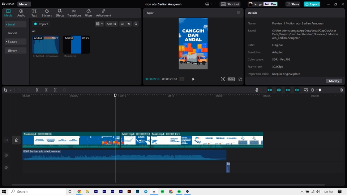The width and height of the screenshot is (347, 195).
Task: Adjust the timeline zoom slider handle
Action: click(x=320, y=90)
